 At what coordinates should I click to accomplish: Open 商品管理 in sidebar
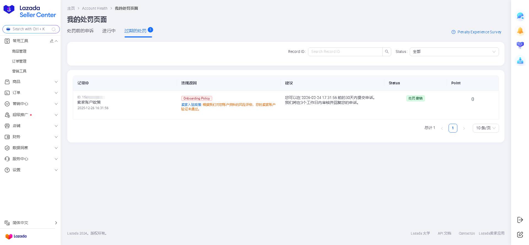coord(19,51)
